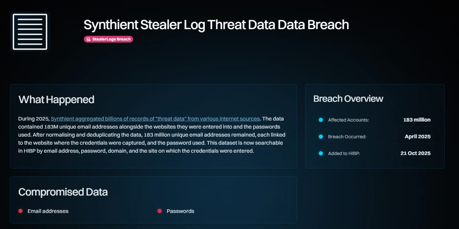
Task: Click the Added to HIBP label
Action: point(344,153)
